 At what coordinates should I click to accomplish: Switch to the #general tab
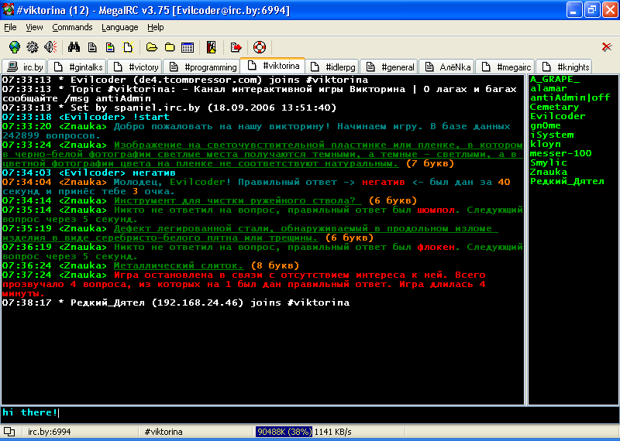(389, 67)
